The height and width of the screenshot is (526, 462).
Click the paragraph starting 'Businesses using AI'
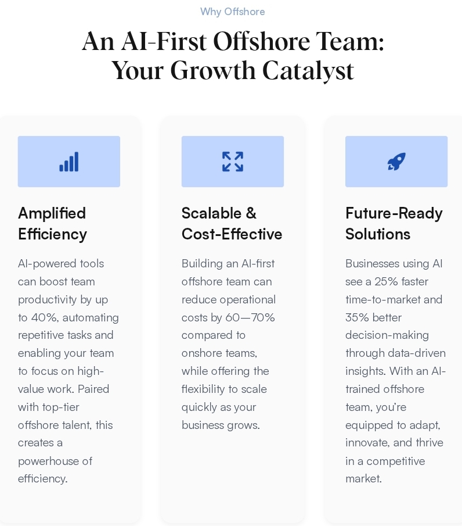pos(395,371)
